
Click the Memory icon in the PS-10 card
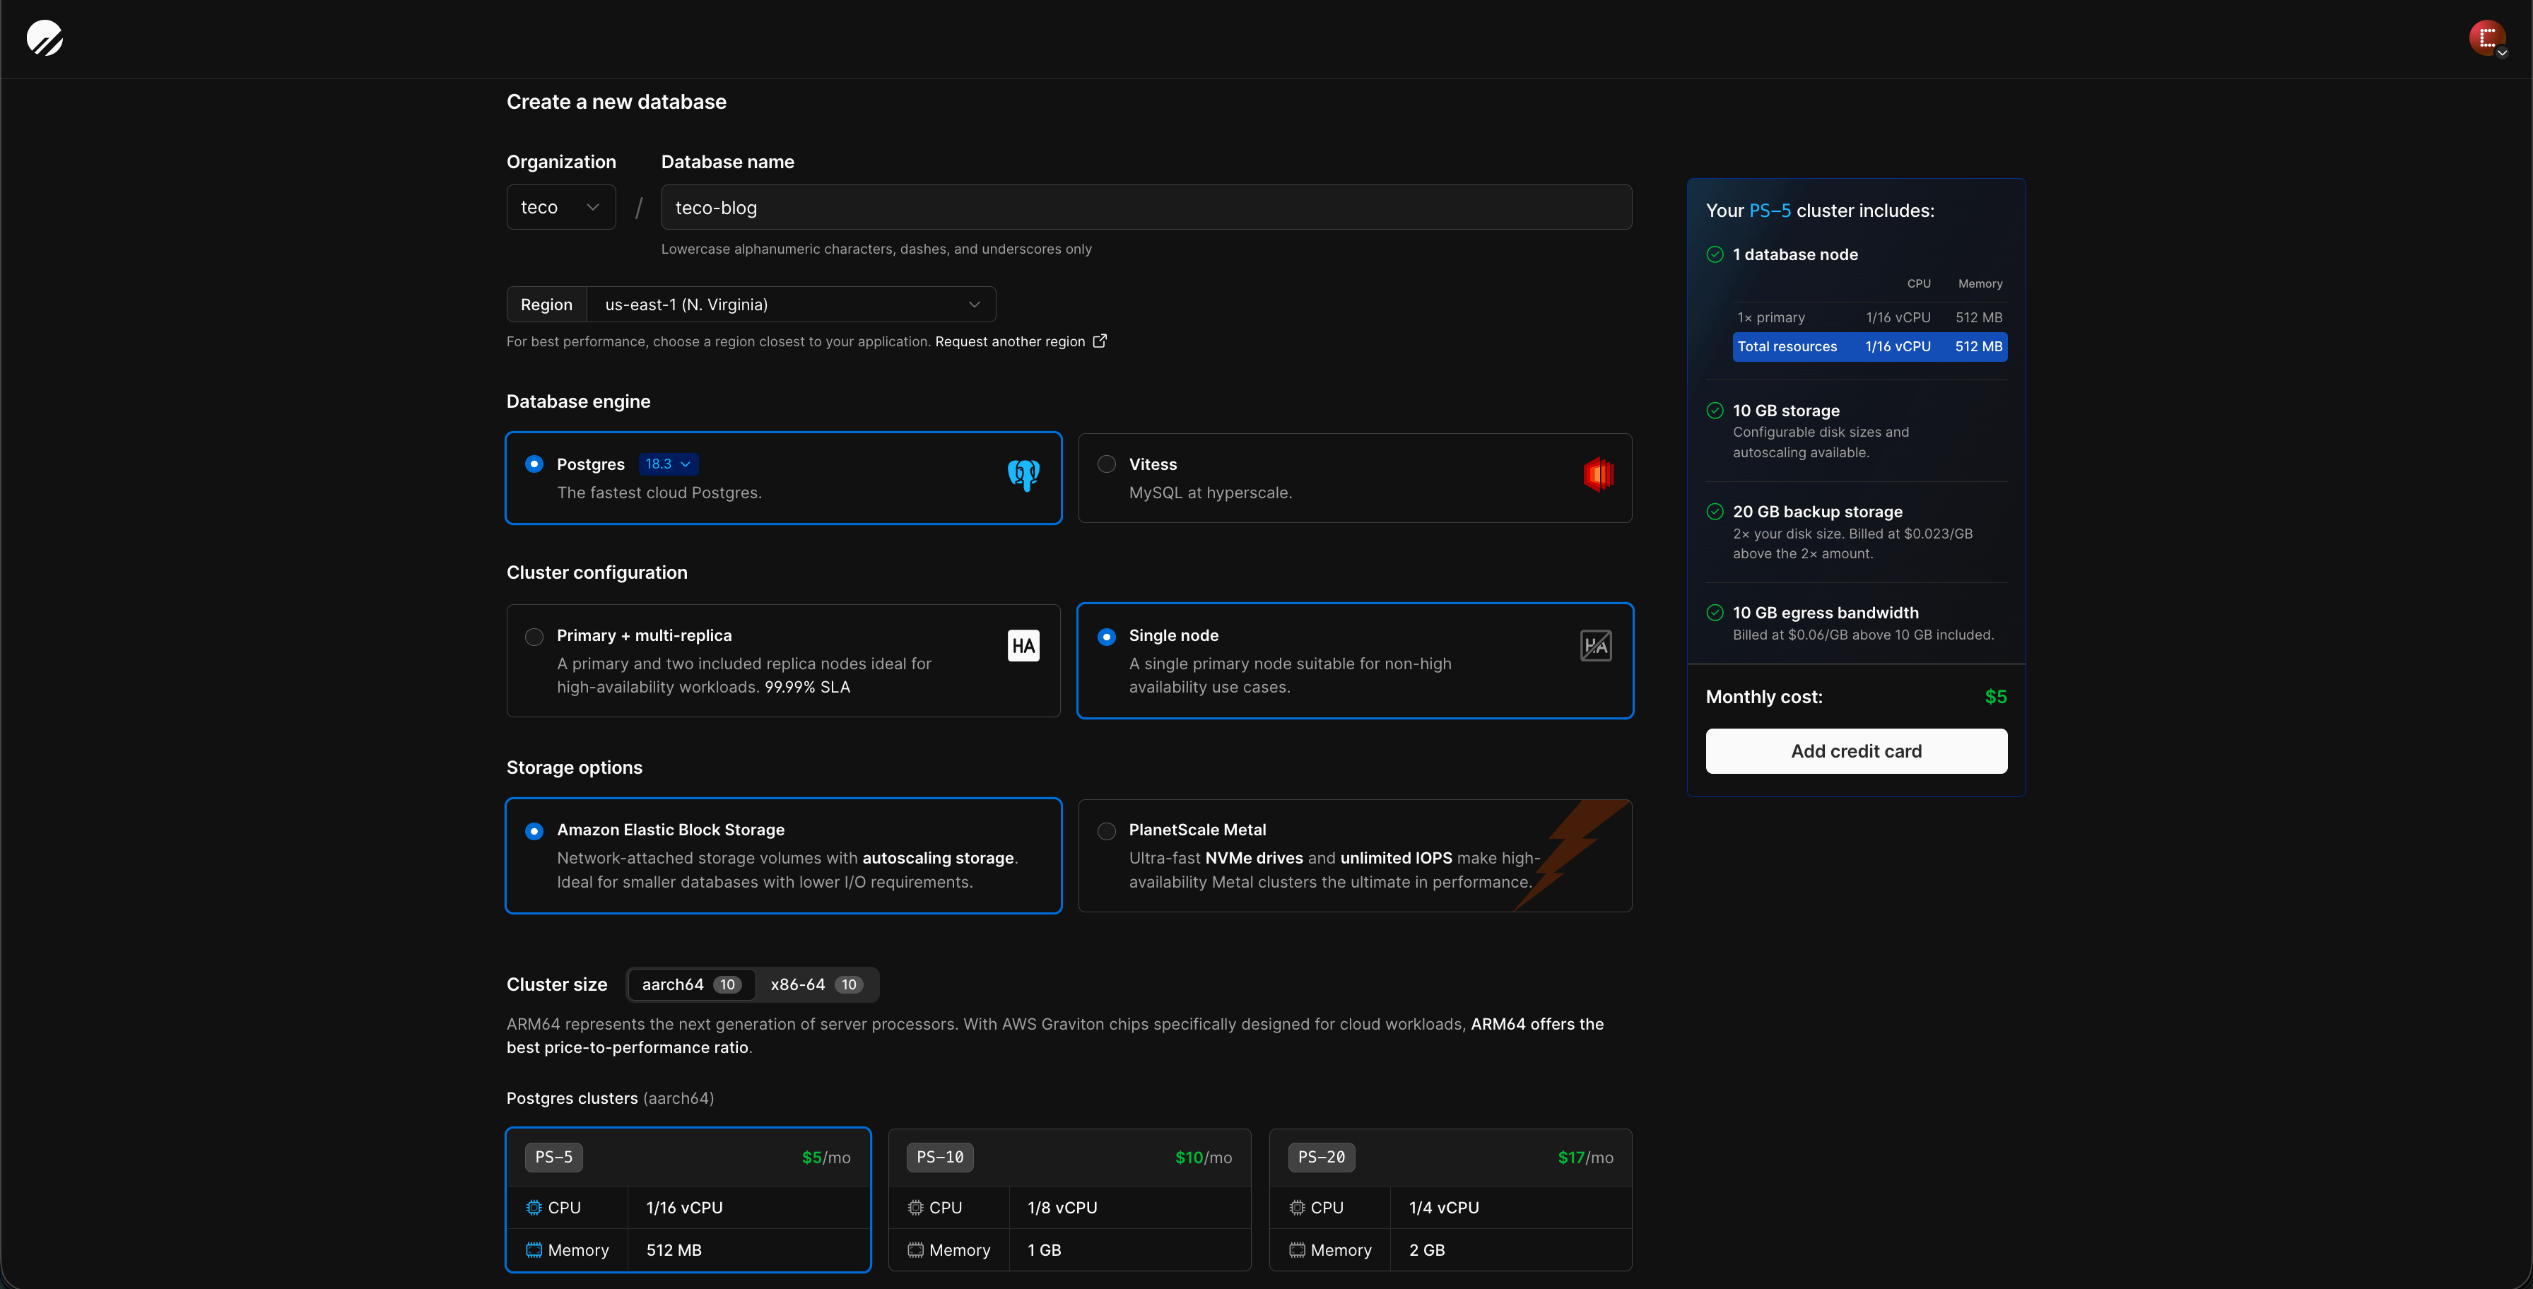click(x=915, y=1249)
